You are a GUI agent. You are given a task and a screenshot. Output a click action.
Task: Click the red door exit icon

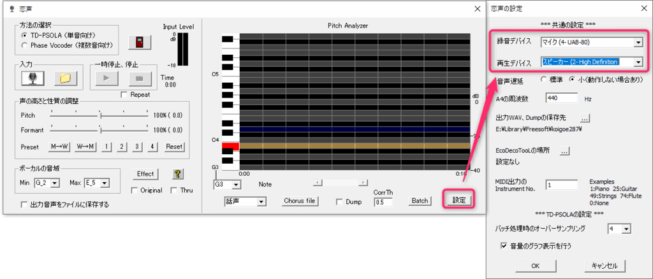139,42
